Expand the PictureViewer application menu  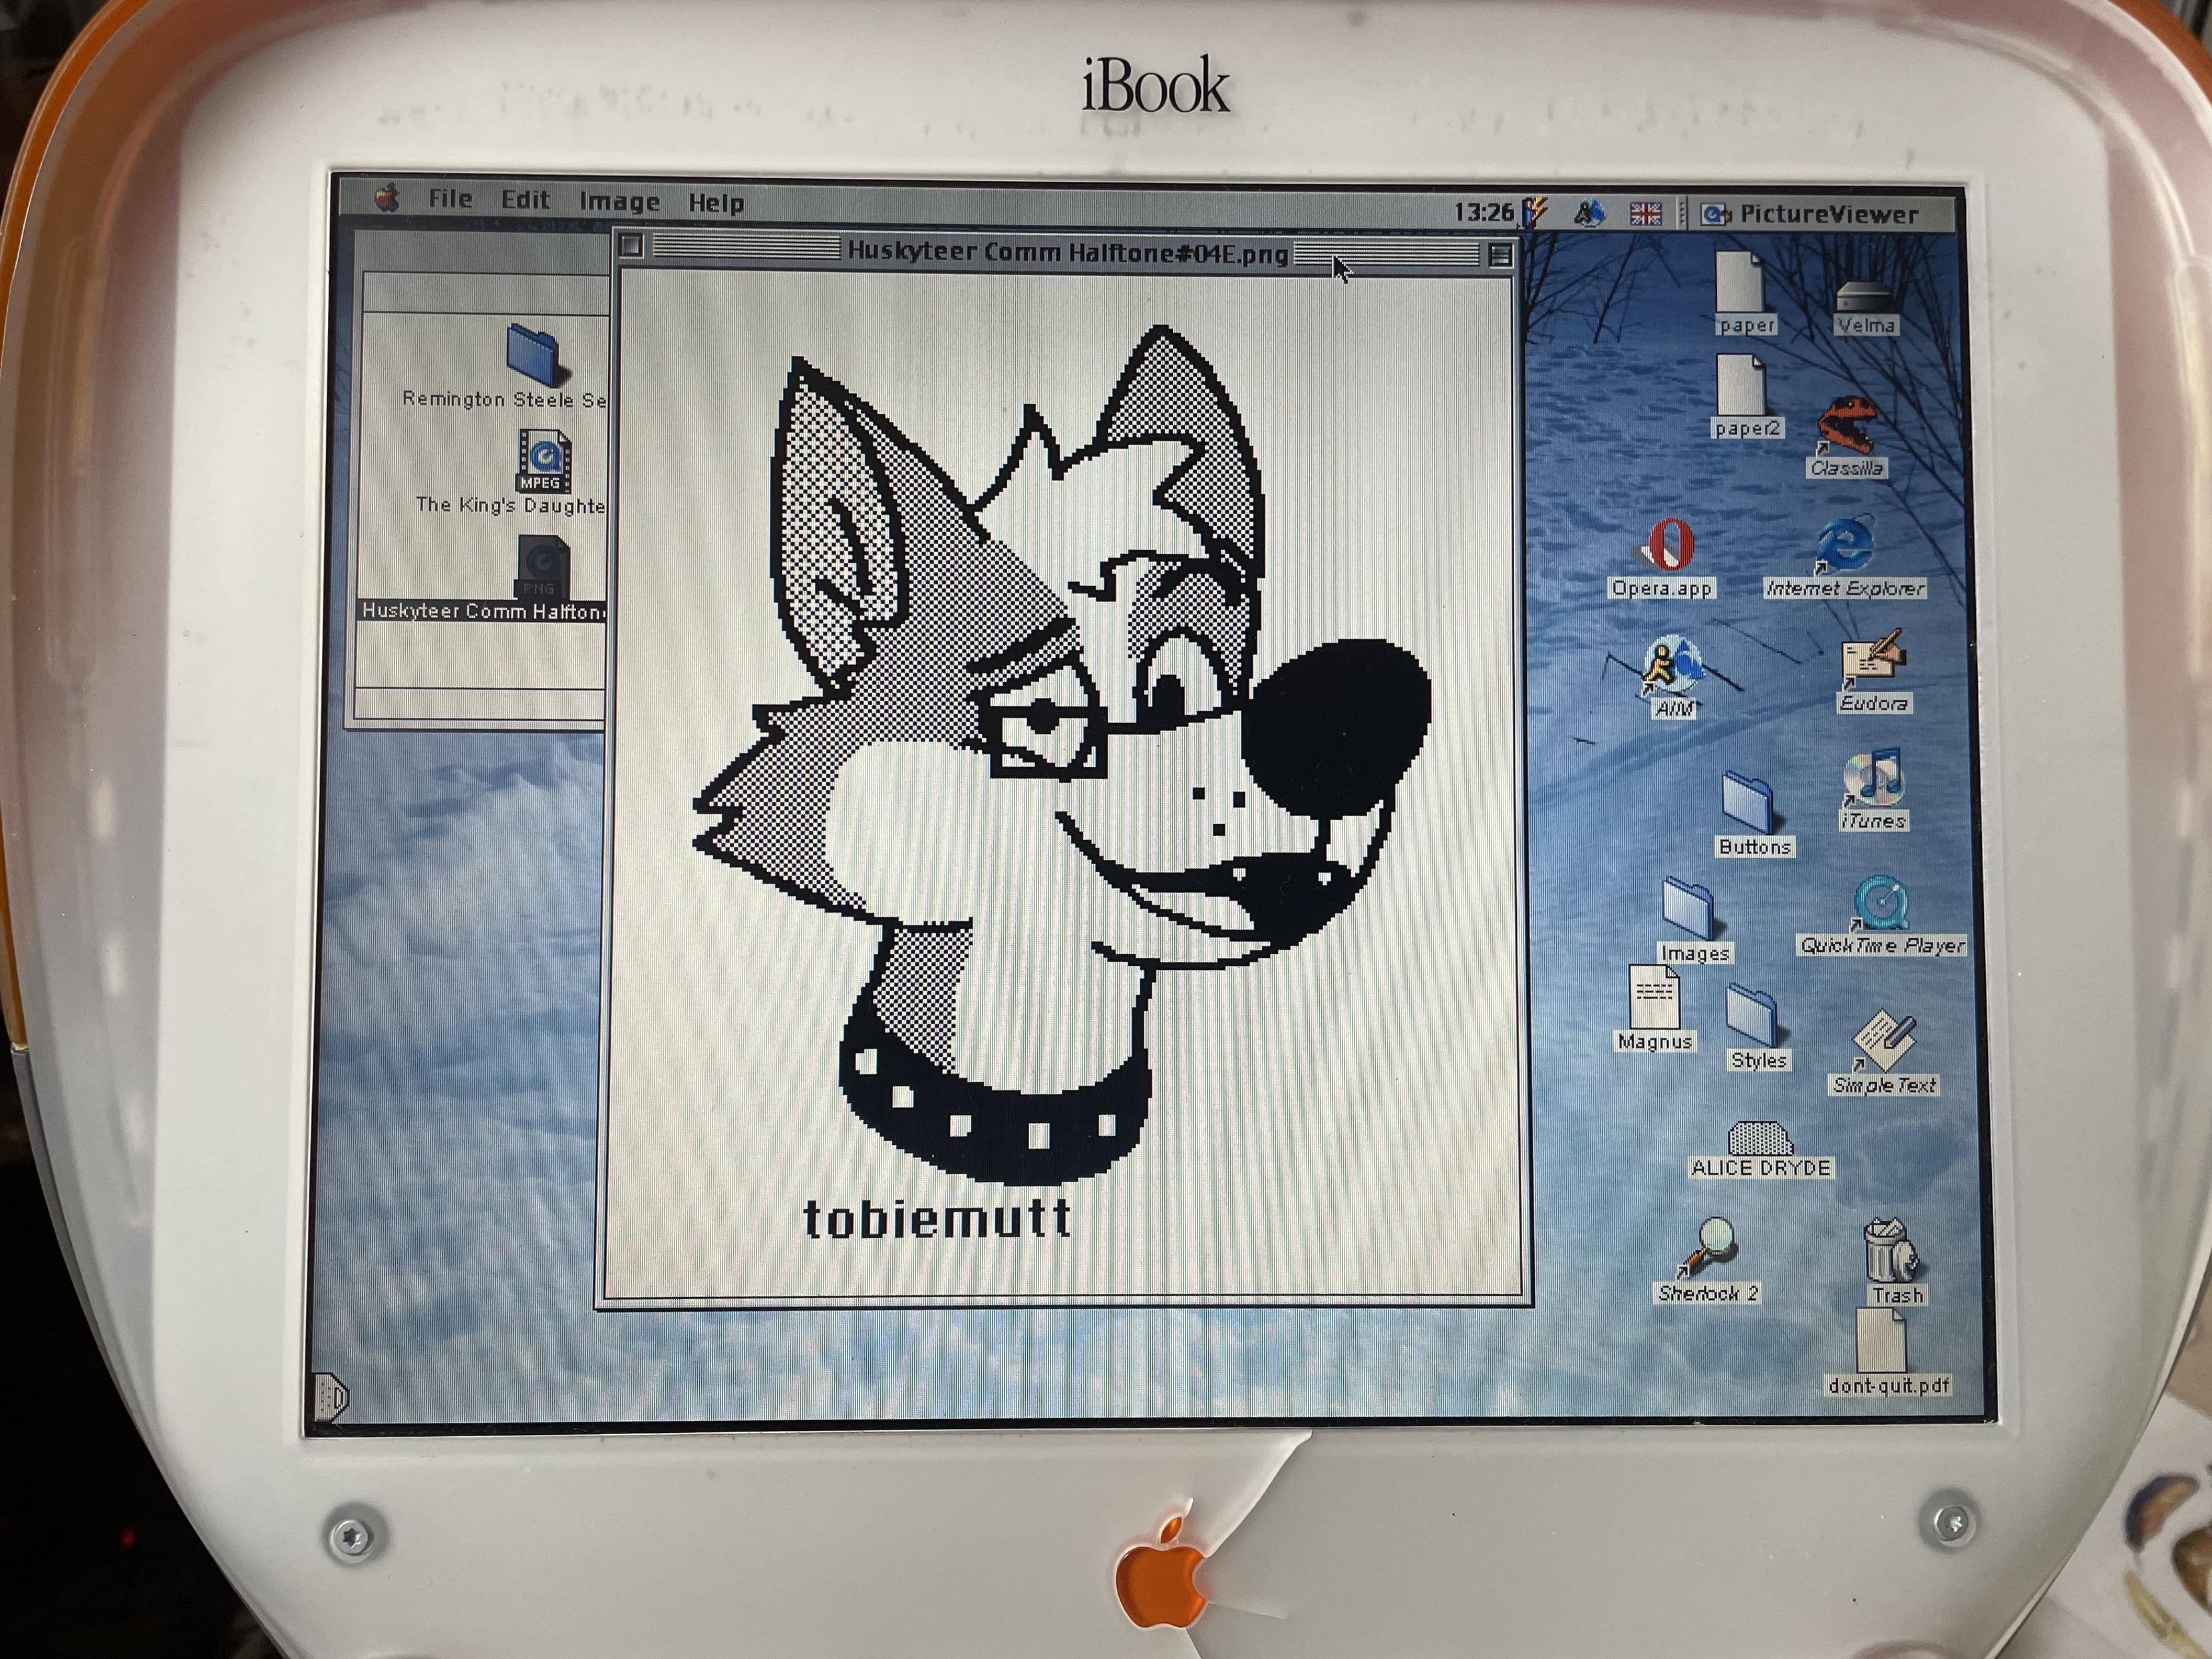1810,214
